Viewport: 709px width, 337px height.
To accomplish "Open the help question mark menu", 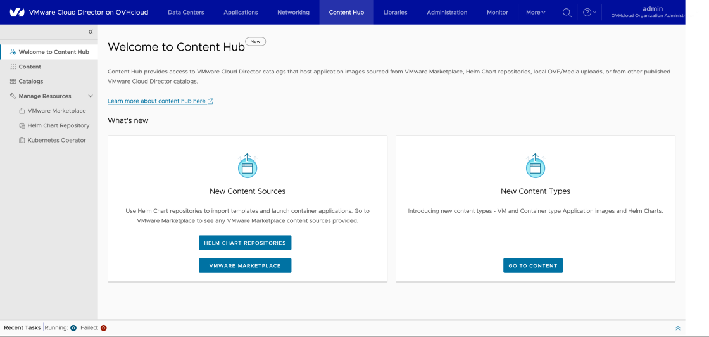I will [x=589, y=12].
